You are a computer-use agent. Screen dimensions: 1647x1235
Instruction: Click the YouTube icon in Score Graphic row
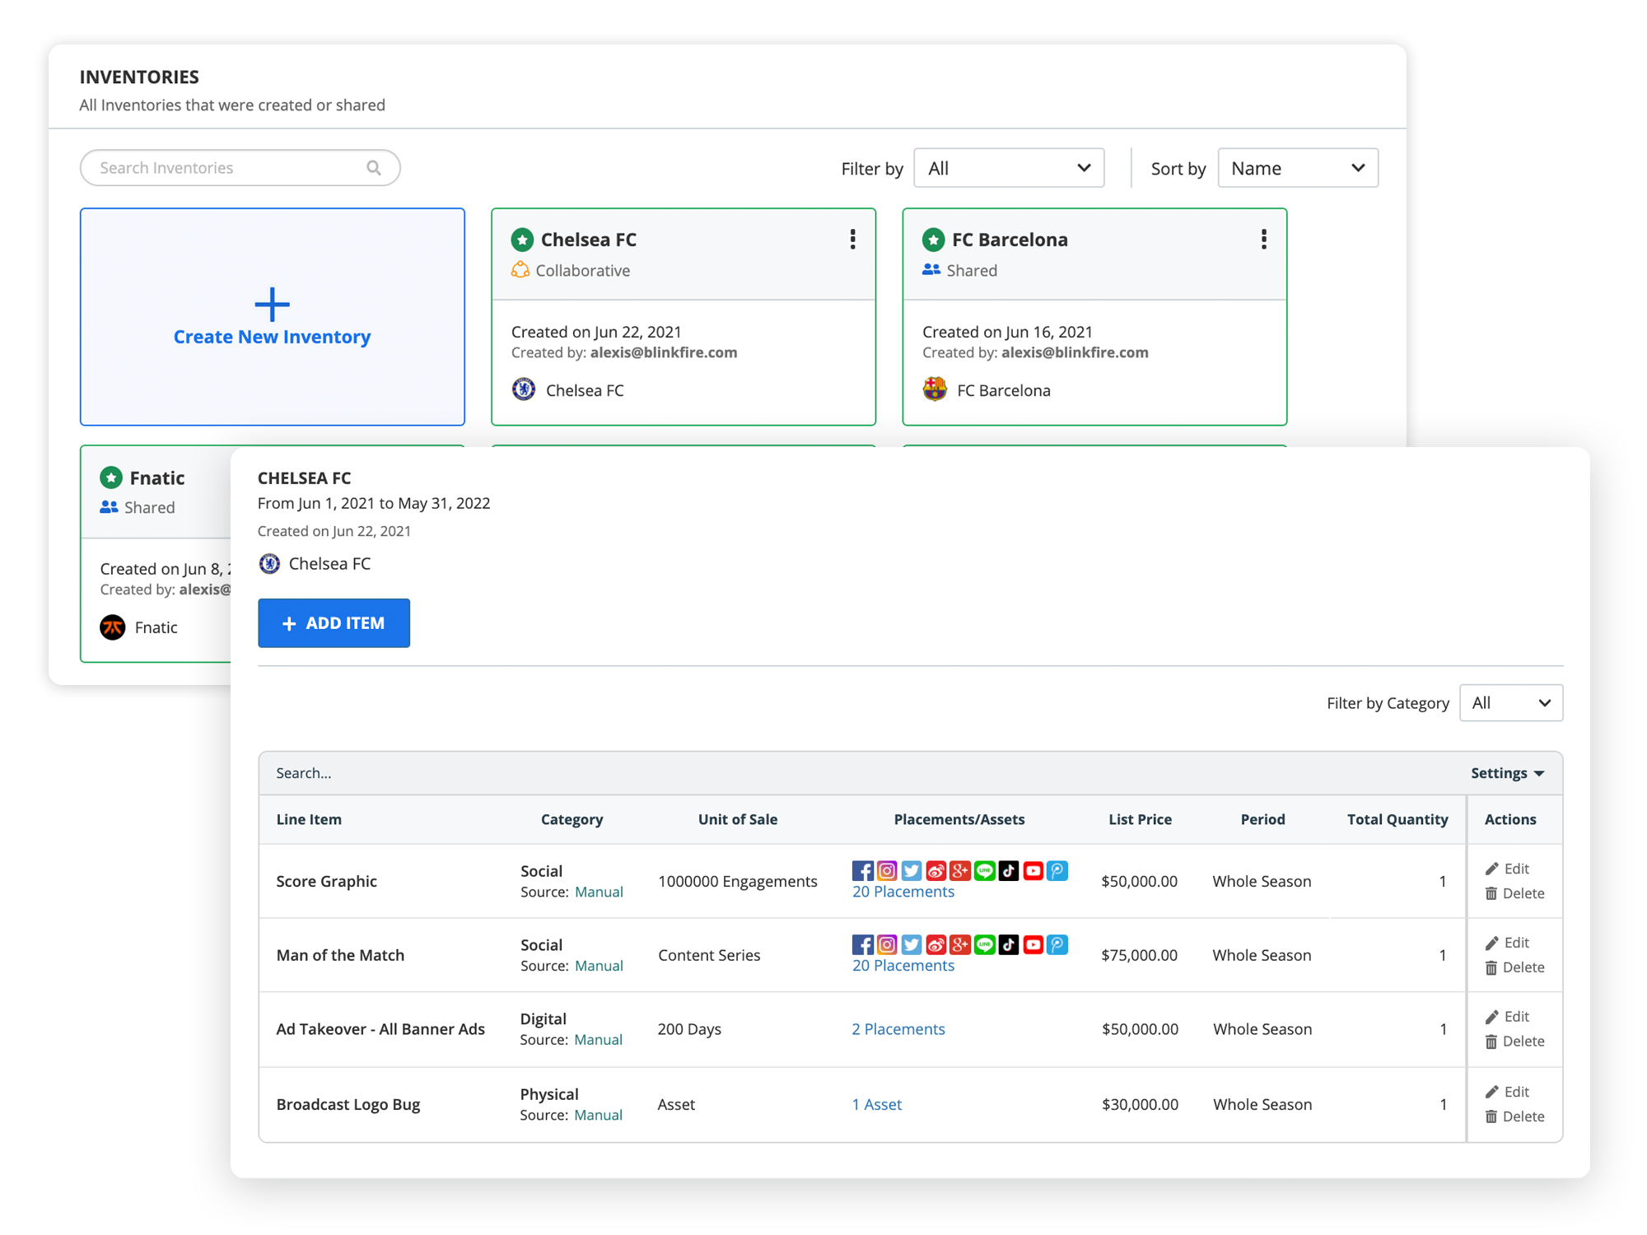(x=1033, y=870)
